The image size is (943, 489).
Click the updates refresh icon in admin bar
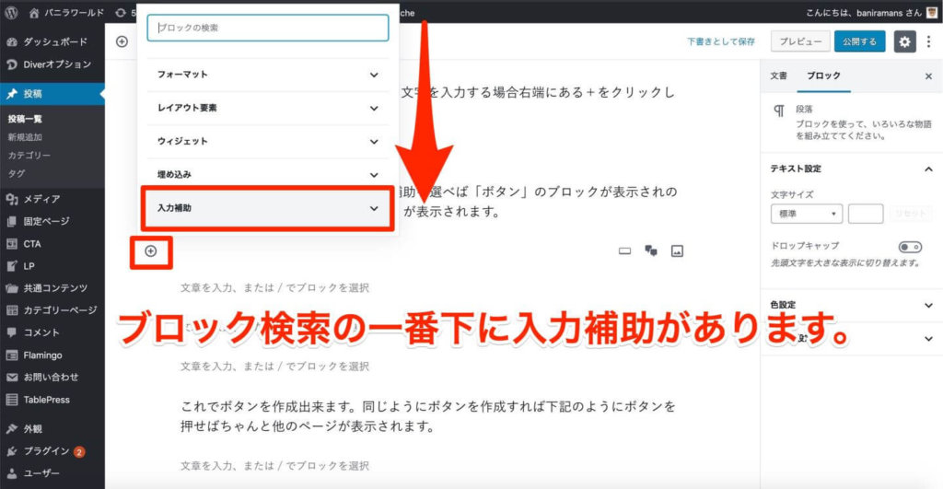point(121,12)
